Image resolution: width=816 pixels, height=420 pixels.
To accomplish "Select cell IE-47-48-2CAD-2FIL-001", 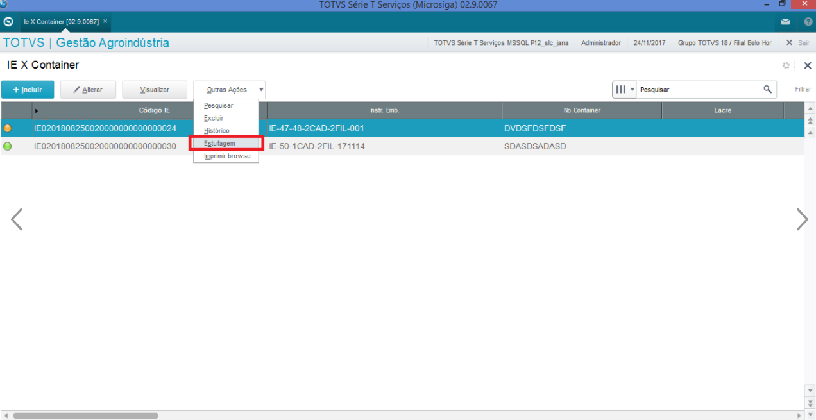I will pyautogui.click(x=317, y=128).
